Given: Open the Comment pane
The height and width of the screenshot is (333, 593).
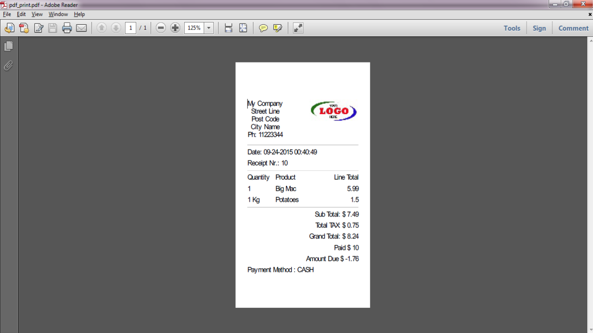Looking at the screenshot, I should 573,28.
